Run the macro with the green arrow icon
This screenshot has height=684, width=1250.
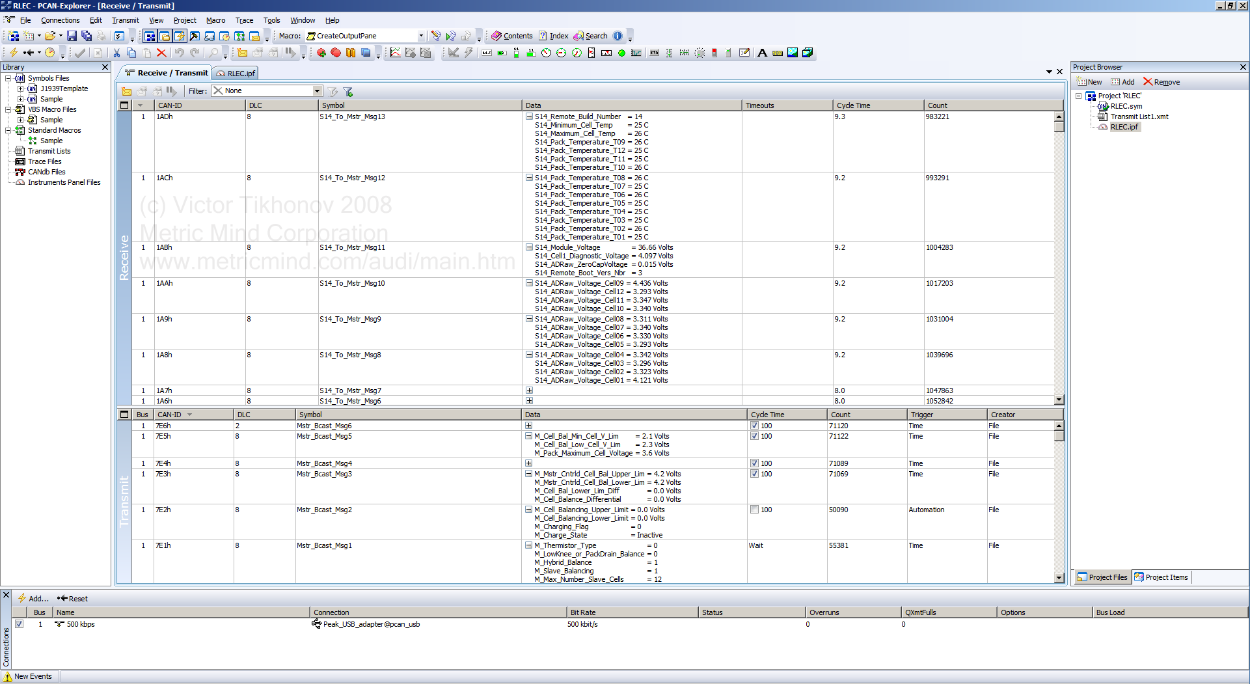pyautogui.click(x=451, y=36)
